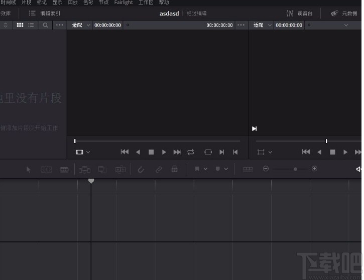Click the source viewer scrubber bar

157,141
